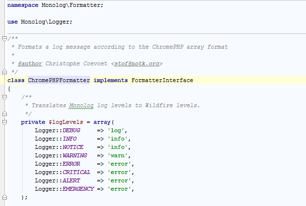This screenshot has height=206, width=306.
Task: Click the CRITICAL constant
Action: 77,172
